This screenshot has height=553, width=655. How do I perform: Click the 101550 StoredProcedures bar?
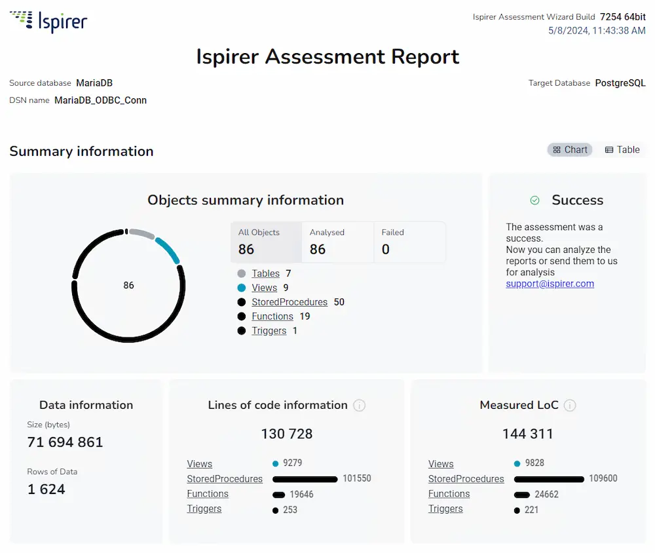tap(305, 480)
